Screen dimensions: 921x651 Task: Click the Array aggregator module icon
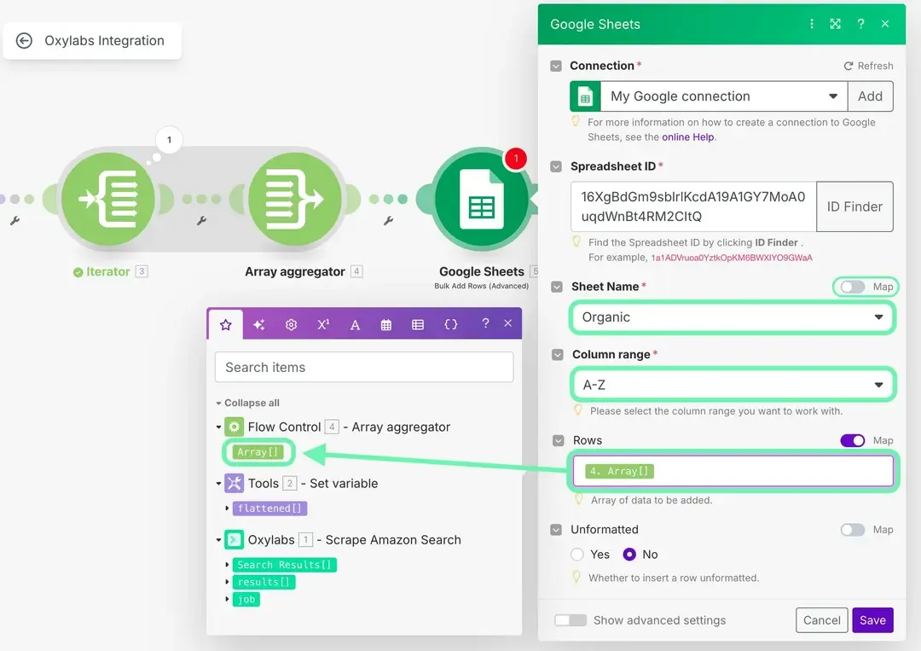[294, 199]
